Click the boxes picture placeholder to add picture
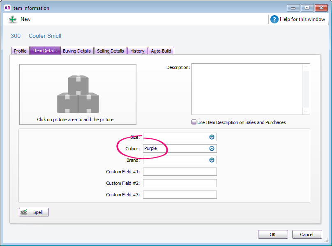This screenshot has height=246, width=332. pos(78,94)
